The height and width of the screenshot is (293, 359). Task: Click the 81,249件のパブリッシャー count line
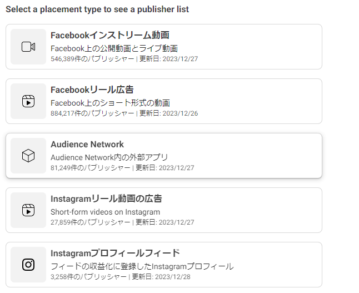point(122,167)
